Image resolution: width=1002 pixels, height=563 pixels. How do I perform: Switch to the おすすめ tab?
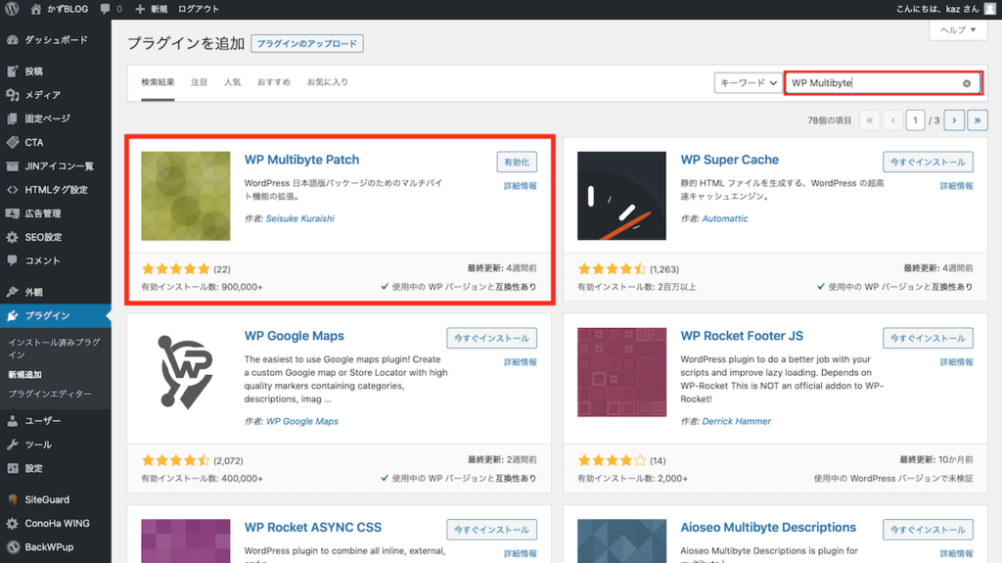click(274, 82)
